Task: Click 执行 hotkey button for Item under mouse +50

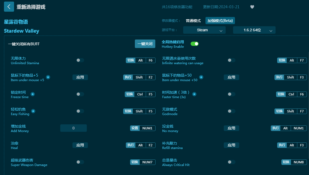Action: (279, 77)
